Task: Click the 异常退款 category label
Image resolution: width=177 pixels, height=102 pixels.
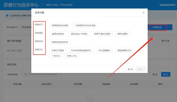Action: [x=39, y=33]
